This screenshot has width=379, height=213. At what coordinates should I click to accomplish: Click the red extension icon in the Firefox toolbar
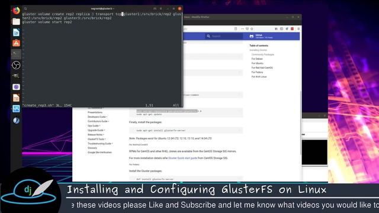292,29
